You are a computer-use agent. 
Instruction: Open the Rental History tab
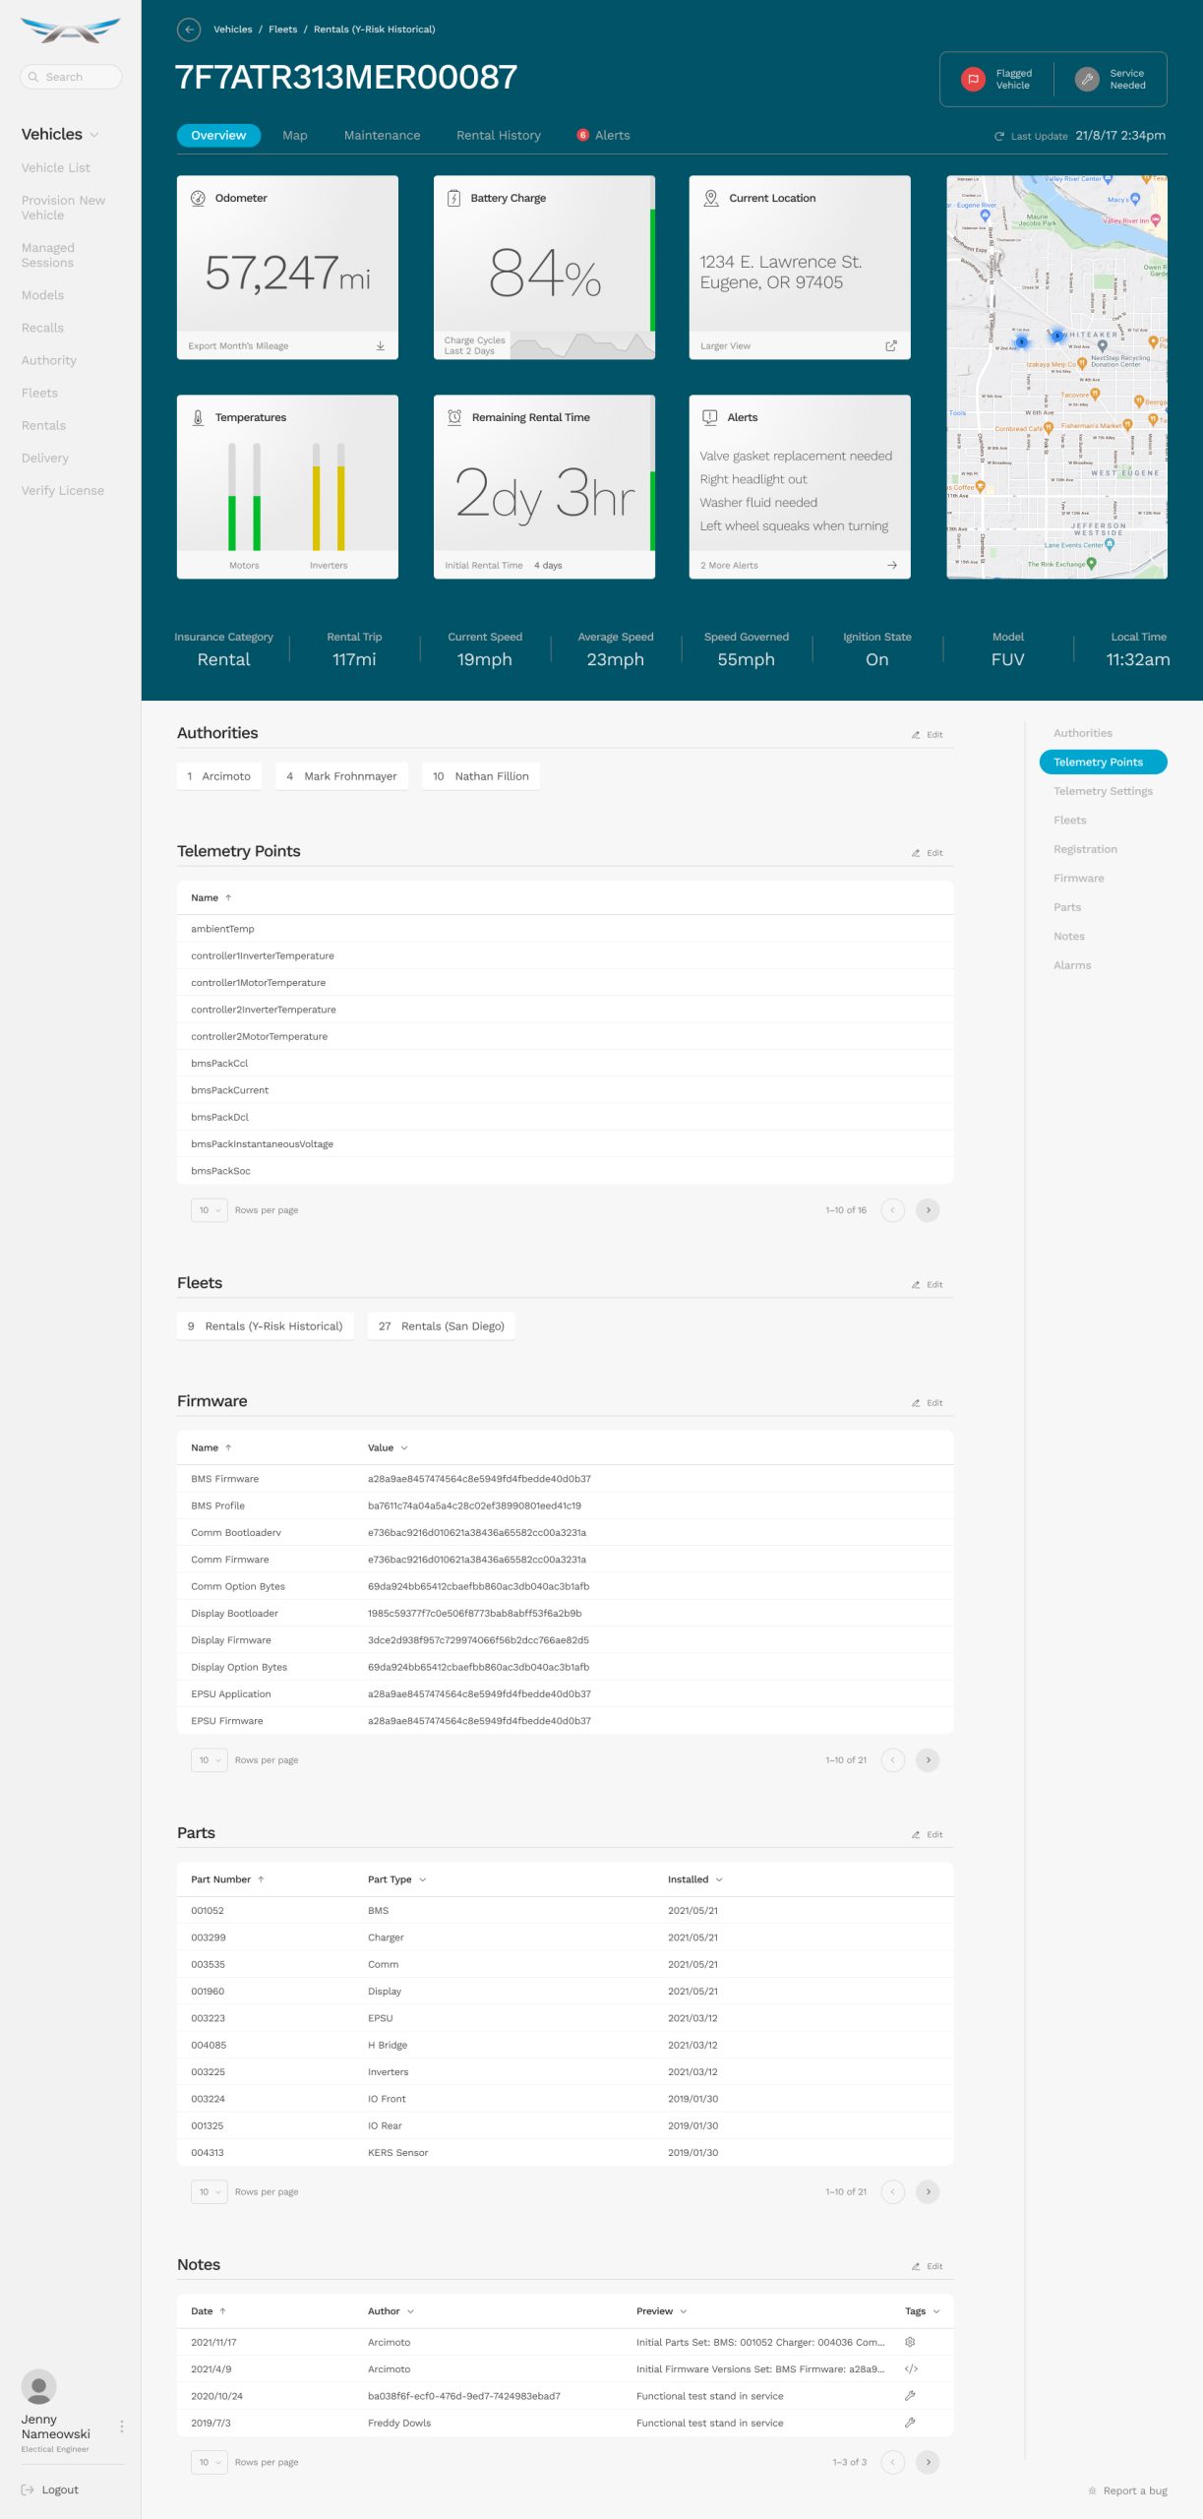coord(498,136)
